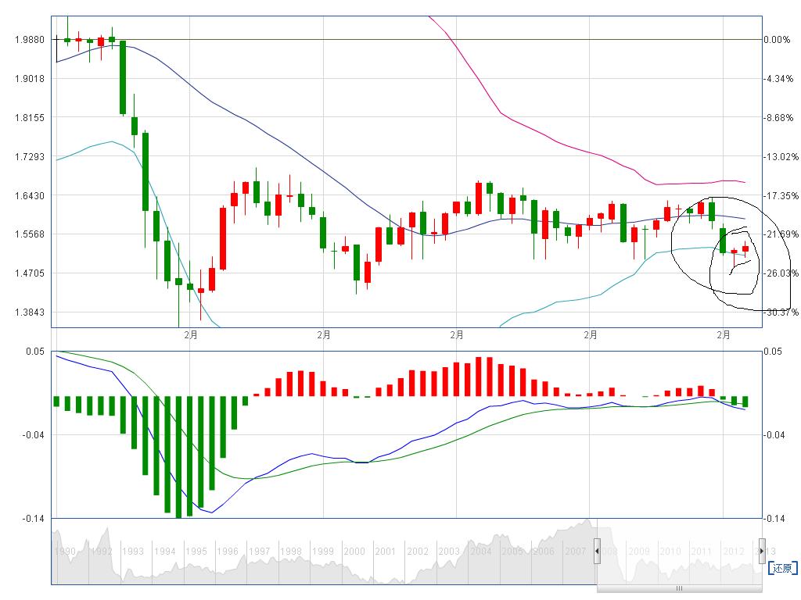
Task: Grab the right handle of the timeline range
Action: pyautogui.click(x=762, y=551)
